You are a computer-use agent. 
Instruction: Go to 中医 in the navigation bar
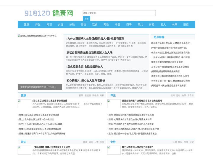pyautogui.click(x=118, y=24)
